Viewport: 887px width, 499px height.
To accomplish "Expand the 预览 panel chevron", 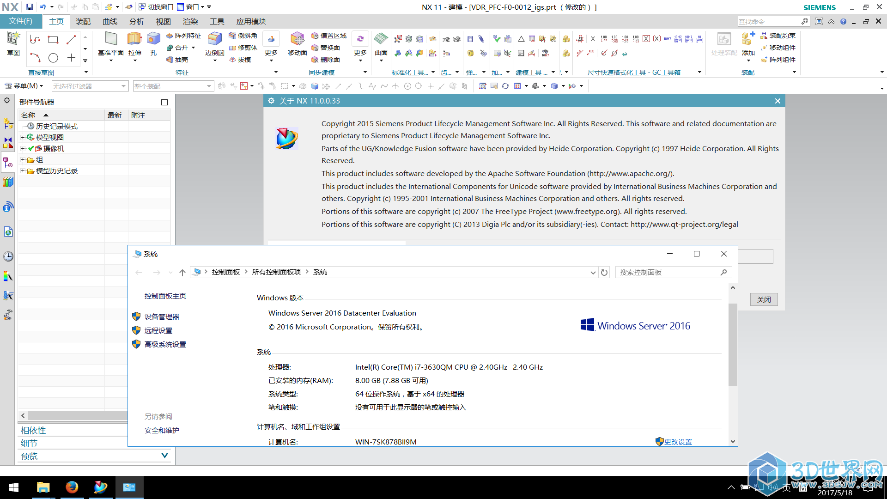I will [x=164, y=456].
